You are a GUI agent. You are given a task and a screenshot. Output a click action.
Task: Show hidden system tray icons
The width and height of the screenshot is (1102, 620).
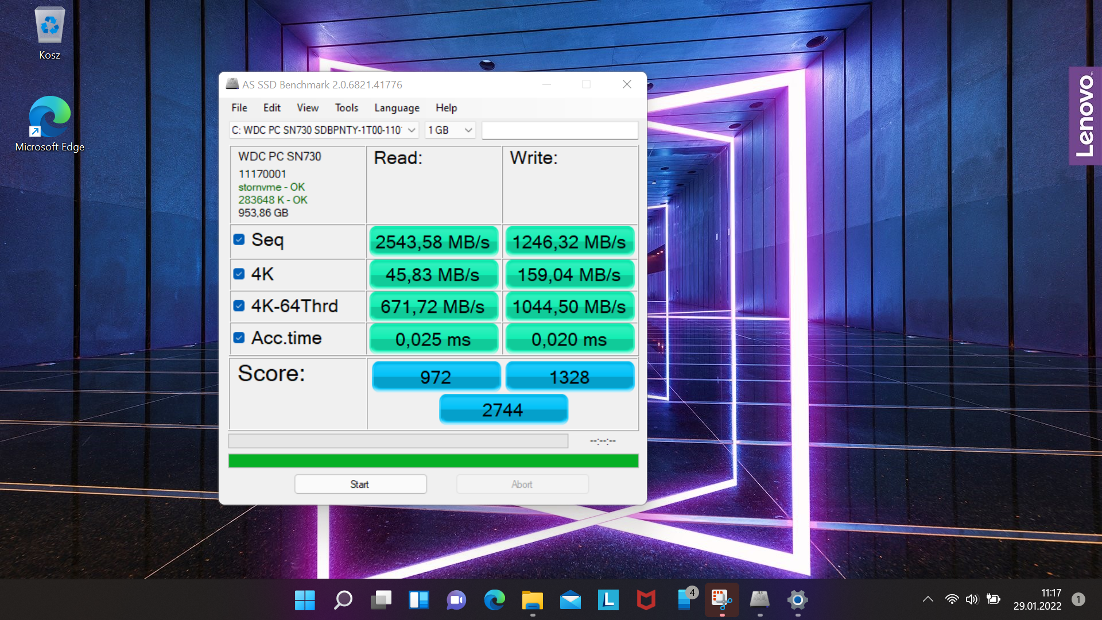[x=928, y=599]
